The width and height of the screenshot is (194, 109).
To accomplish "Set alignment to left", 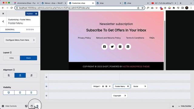I will tap(9, 75).
